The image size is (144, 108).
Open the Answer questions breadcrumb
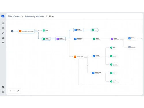[x=34, y=16]
